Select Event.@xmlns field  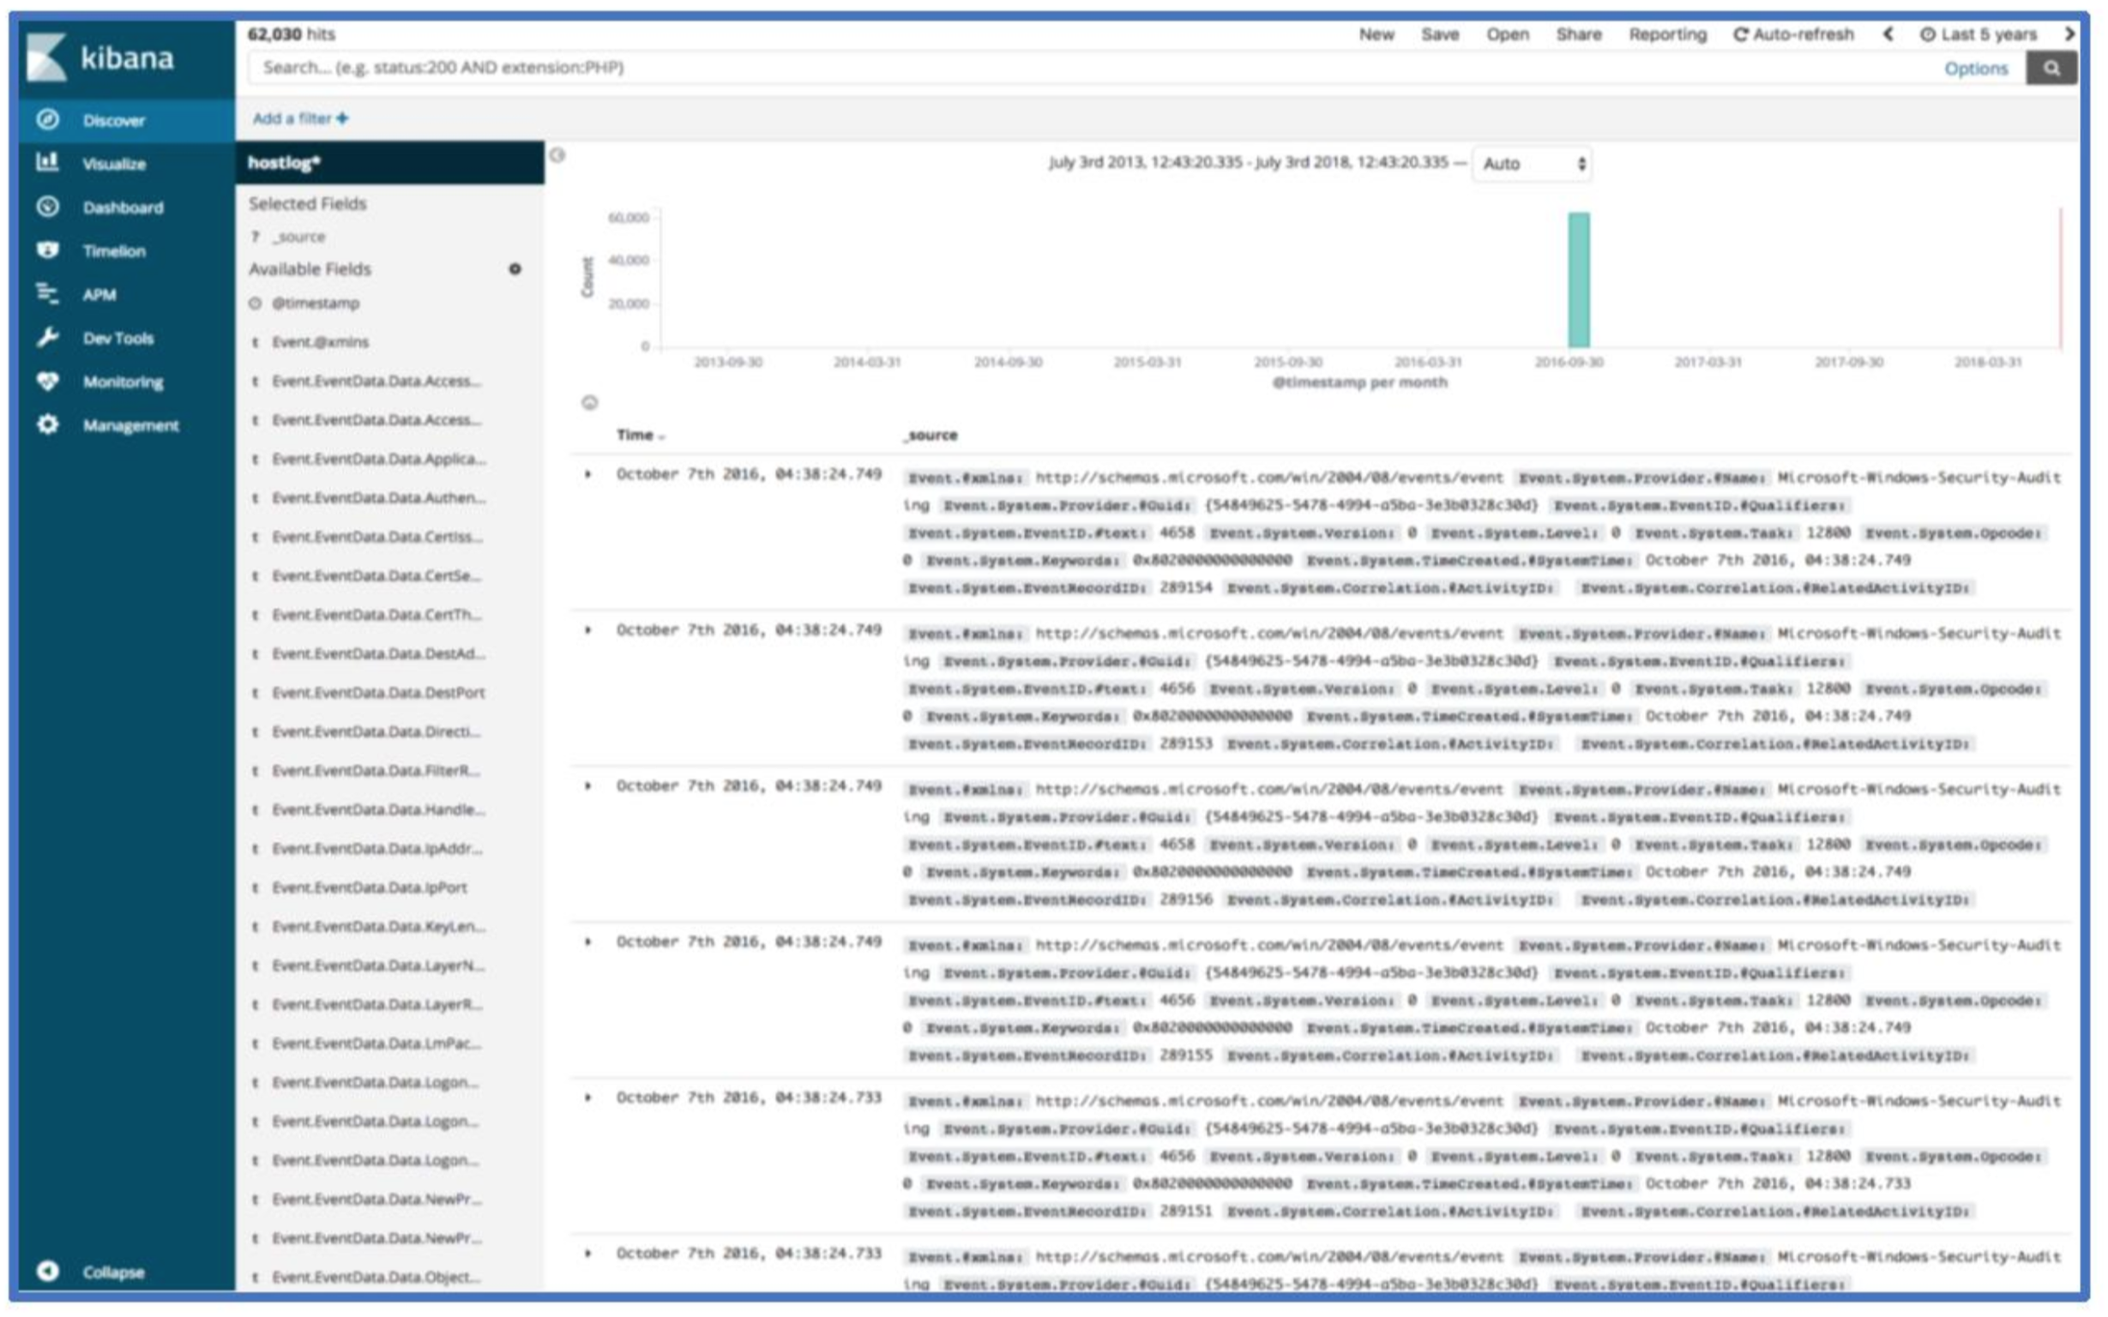pos(320,341)
